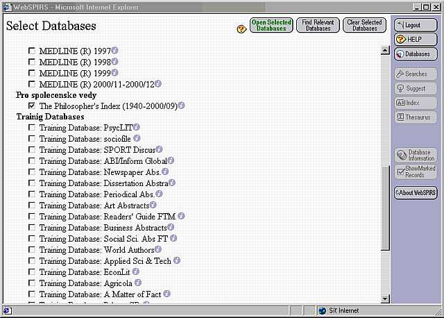This screenshot has height=318, width=444.
Task: Open info icon for MEDLINE 2000/11-2000/12
Action: pos(158,83)
